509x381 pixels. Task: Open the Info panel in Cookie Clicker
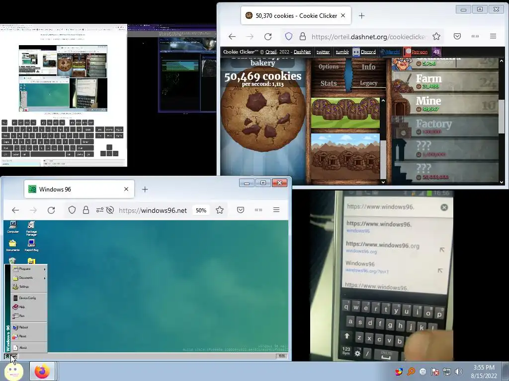(x=368, y=67)
